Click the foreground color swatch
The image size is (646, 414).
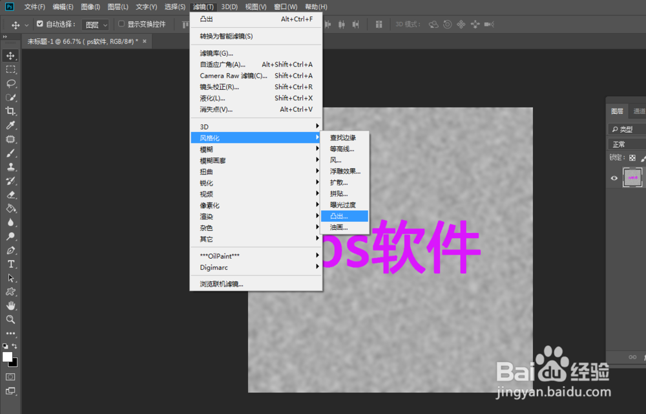click(x=7, y=356)
